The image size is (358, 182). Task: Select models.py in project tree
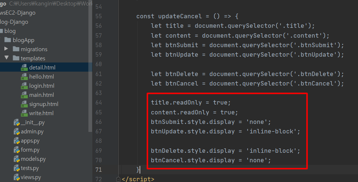click(x=33, y=159)
